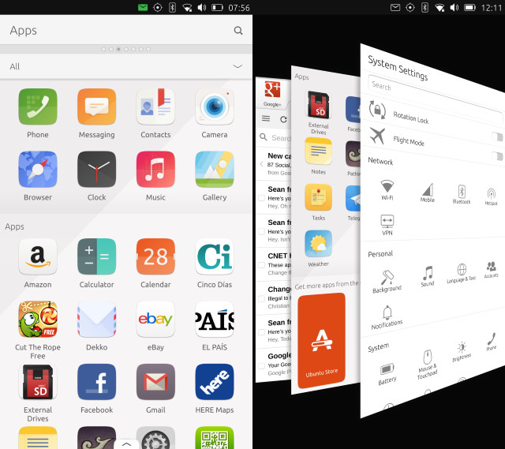Open the EL PAÍS app
The image size is (505, 449).
point(215,320)
